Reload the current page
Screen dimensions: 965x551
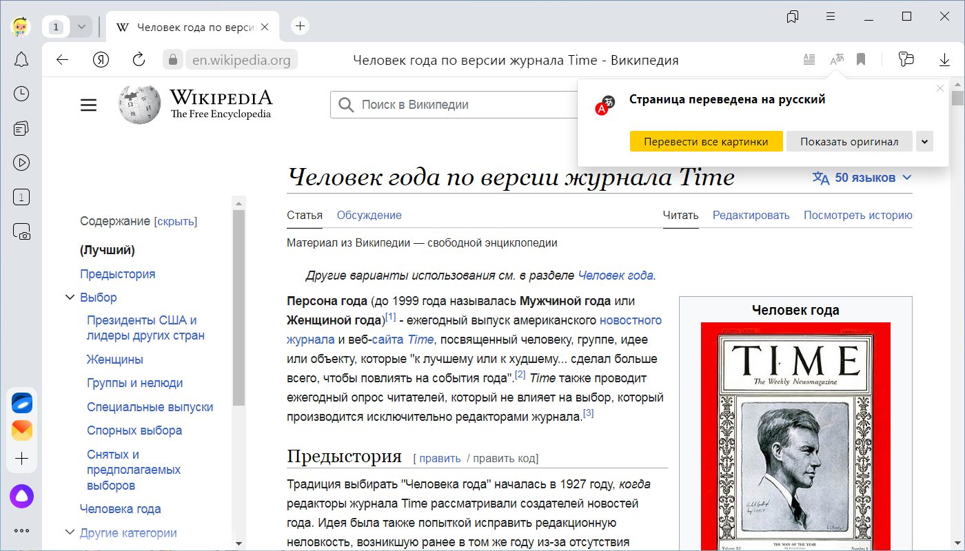coord(139,60)
